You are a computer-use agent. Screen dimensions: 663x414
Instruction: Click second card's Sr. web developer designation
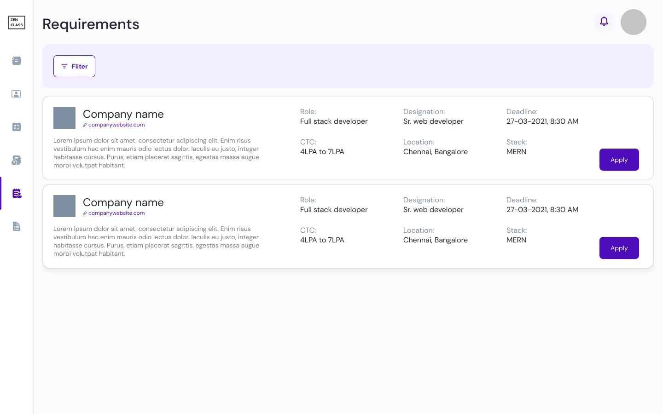(433, 210)
